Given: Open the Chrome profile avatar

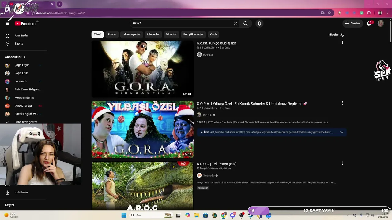Looking at the screenshot, I should (x=380, y=13).
